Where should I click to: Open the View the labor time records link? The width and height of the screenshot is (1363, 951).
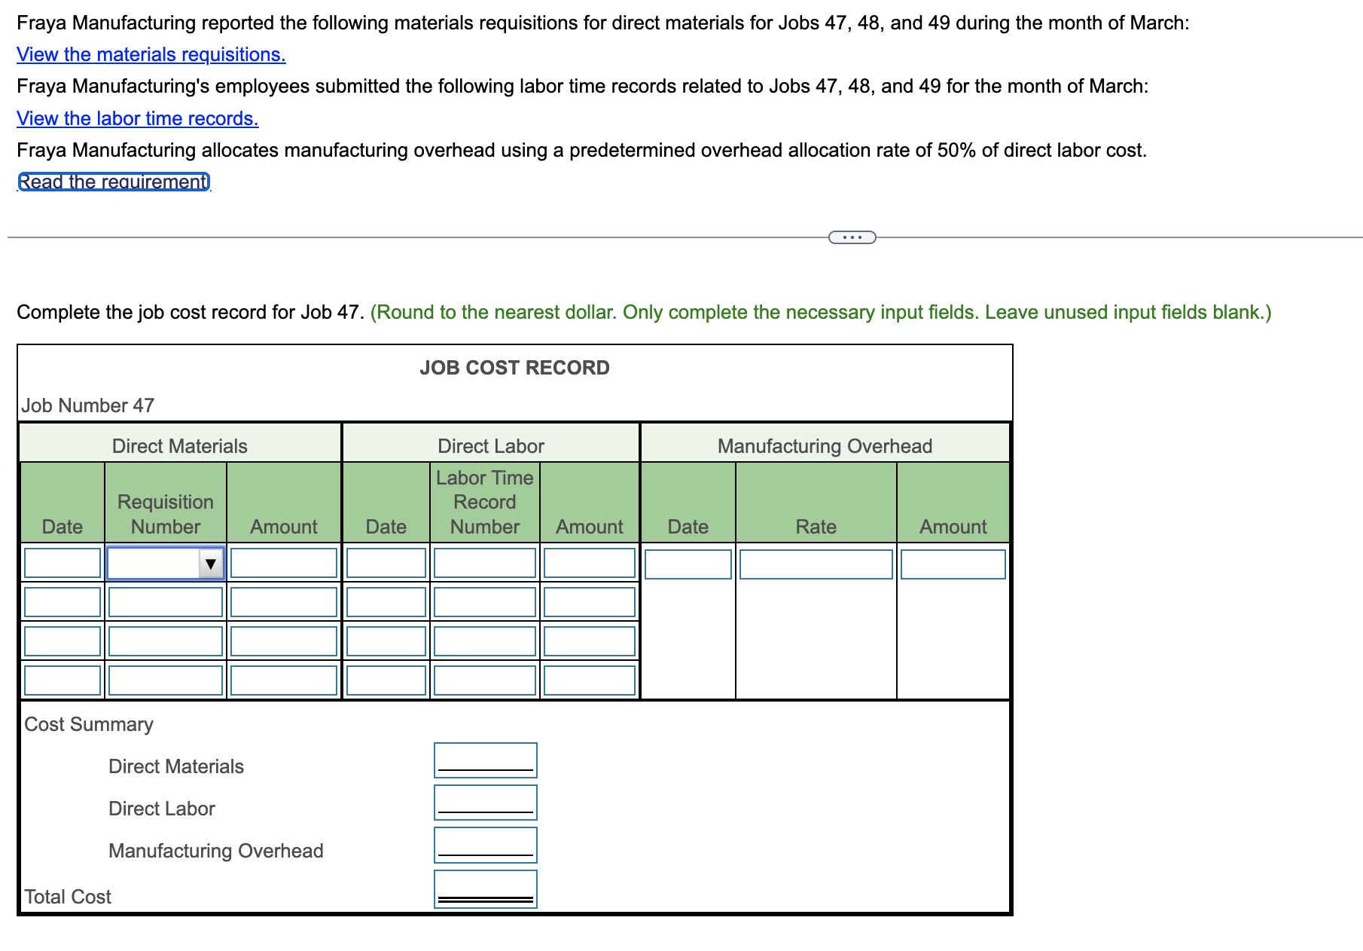click(136, 118)
